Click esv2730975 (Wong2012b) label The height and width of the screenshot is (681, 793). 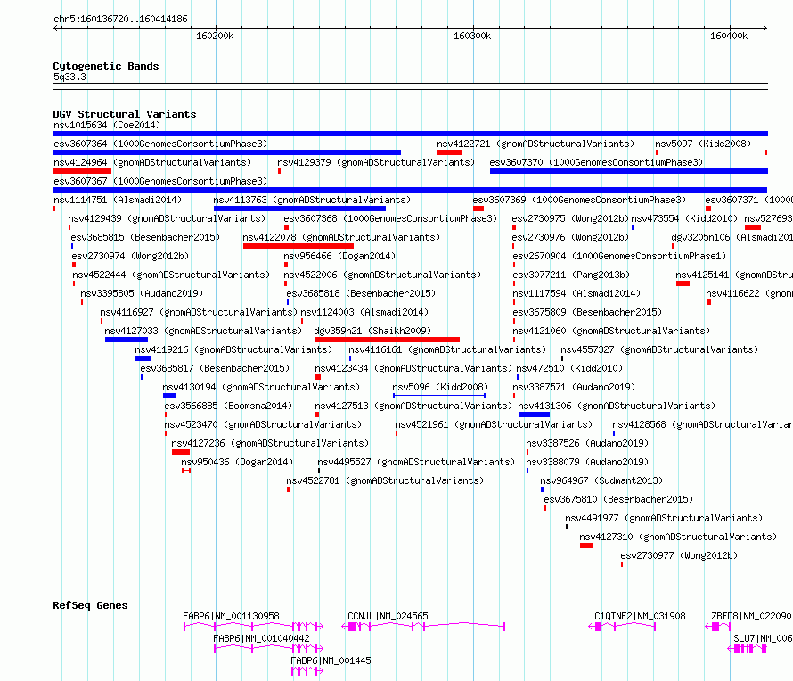pos(570,218)
